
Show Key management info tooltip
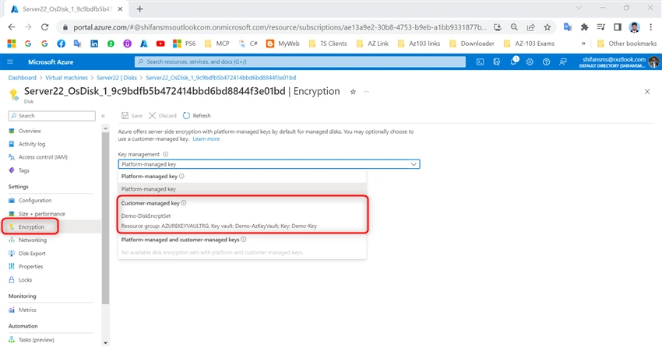pos(165,154)
